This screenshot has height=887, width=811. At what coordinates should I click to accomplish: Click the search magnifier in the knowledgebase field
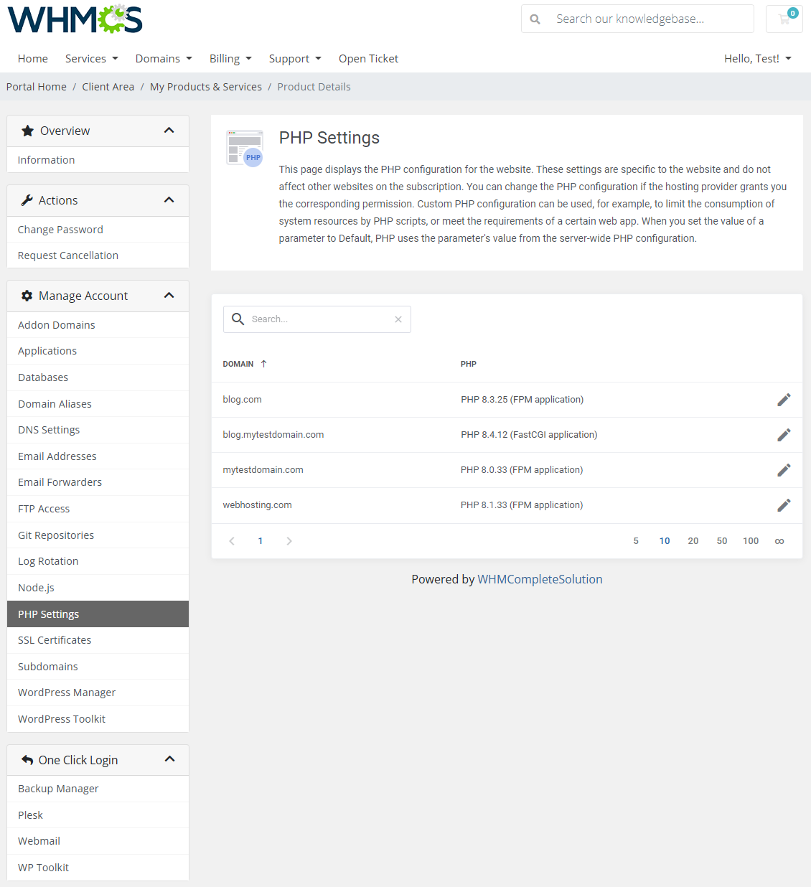[x=535, y=19]
